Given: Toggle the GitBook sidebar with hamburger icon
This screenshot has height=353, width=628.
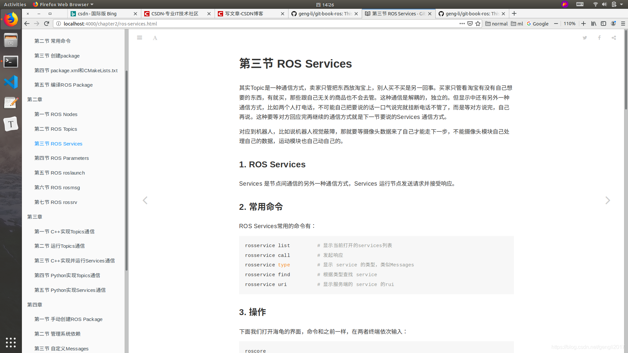Looking at the screenshot, I should pyautogui.click(x=139, y=38).
